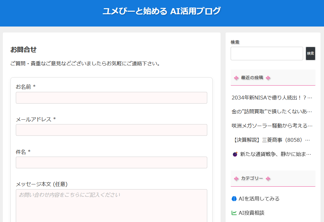
Task: Click the pink icon right of 最近の投稿
Action: [x=268, y=78]
